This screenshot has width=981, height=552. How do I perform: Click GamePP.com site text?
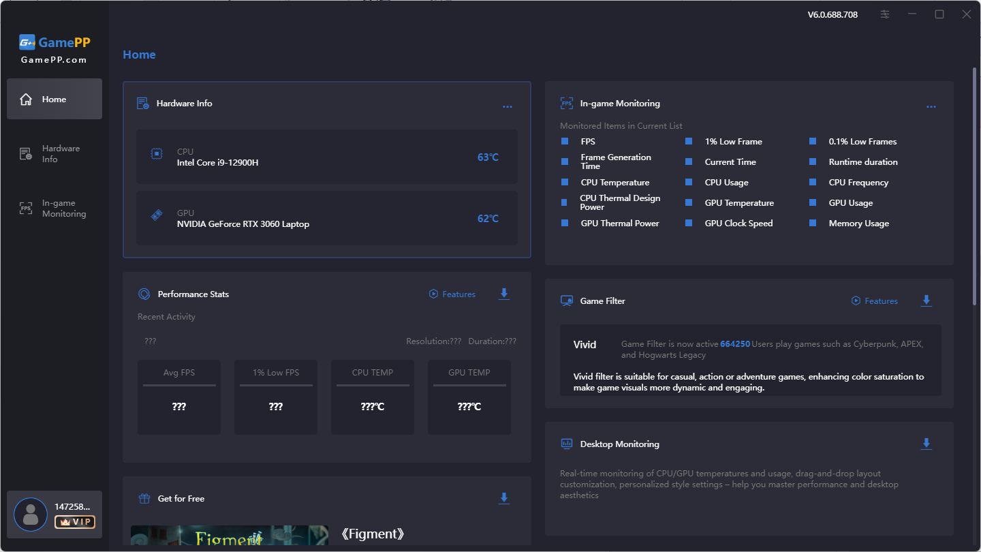[x=54, y=60]
